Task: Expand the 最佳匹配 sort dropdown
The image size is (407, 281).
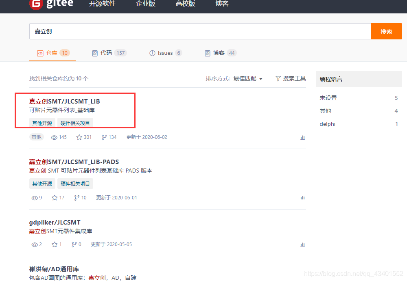Action: point(248,78)
